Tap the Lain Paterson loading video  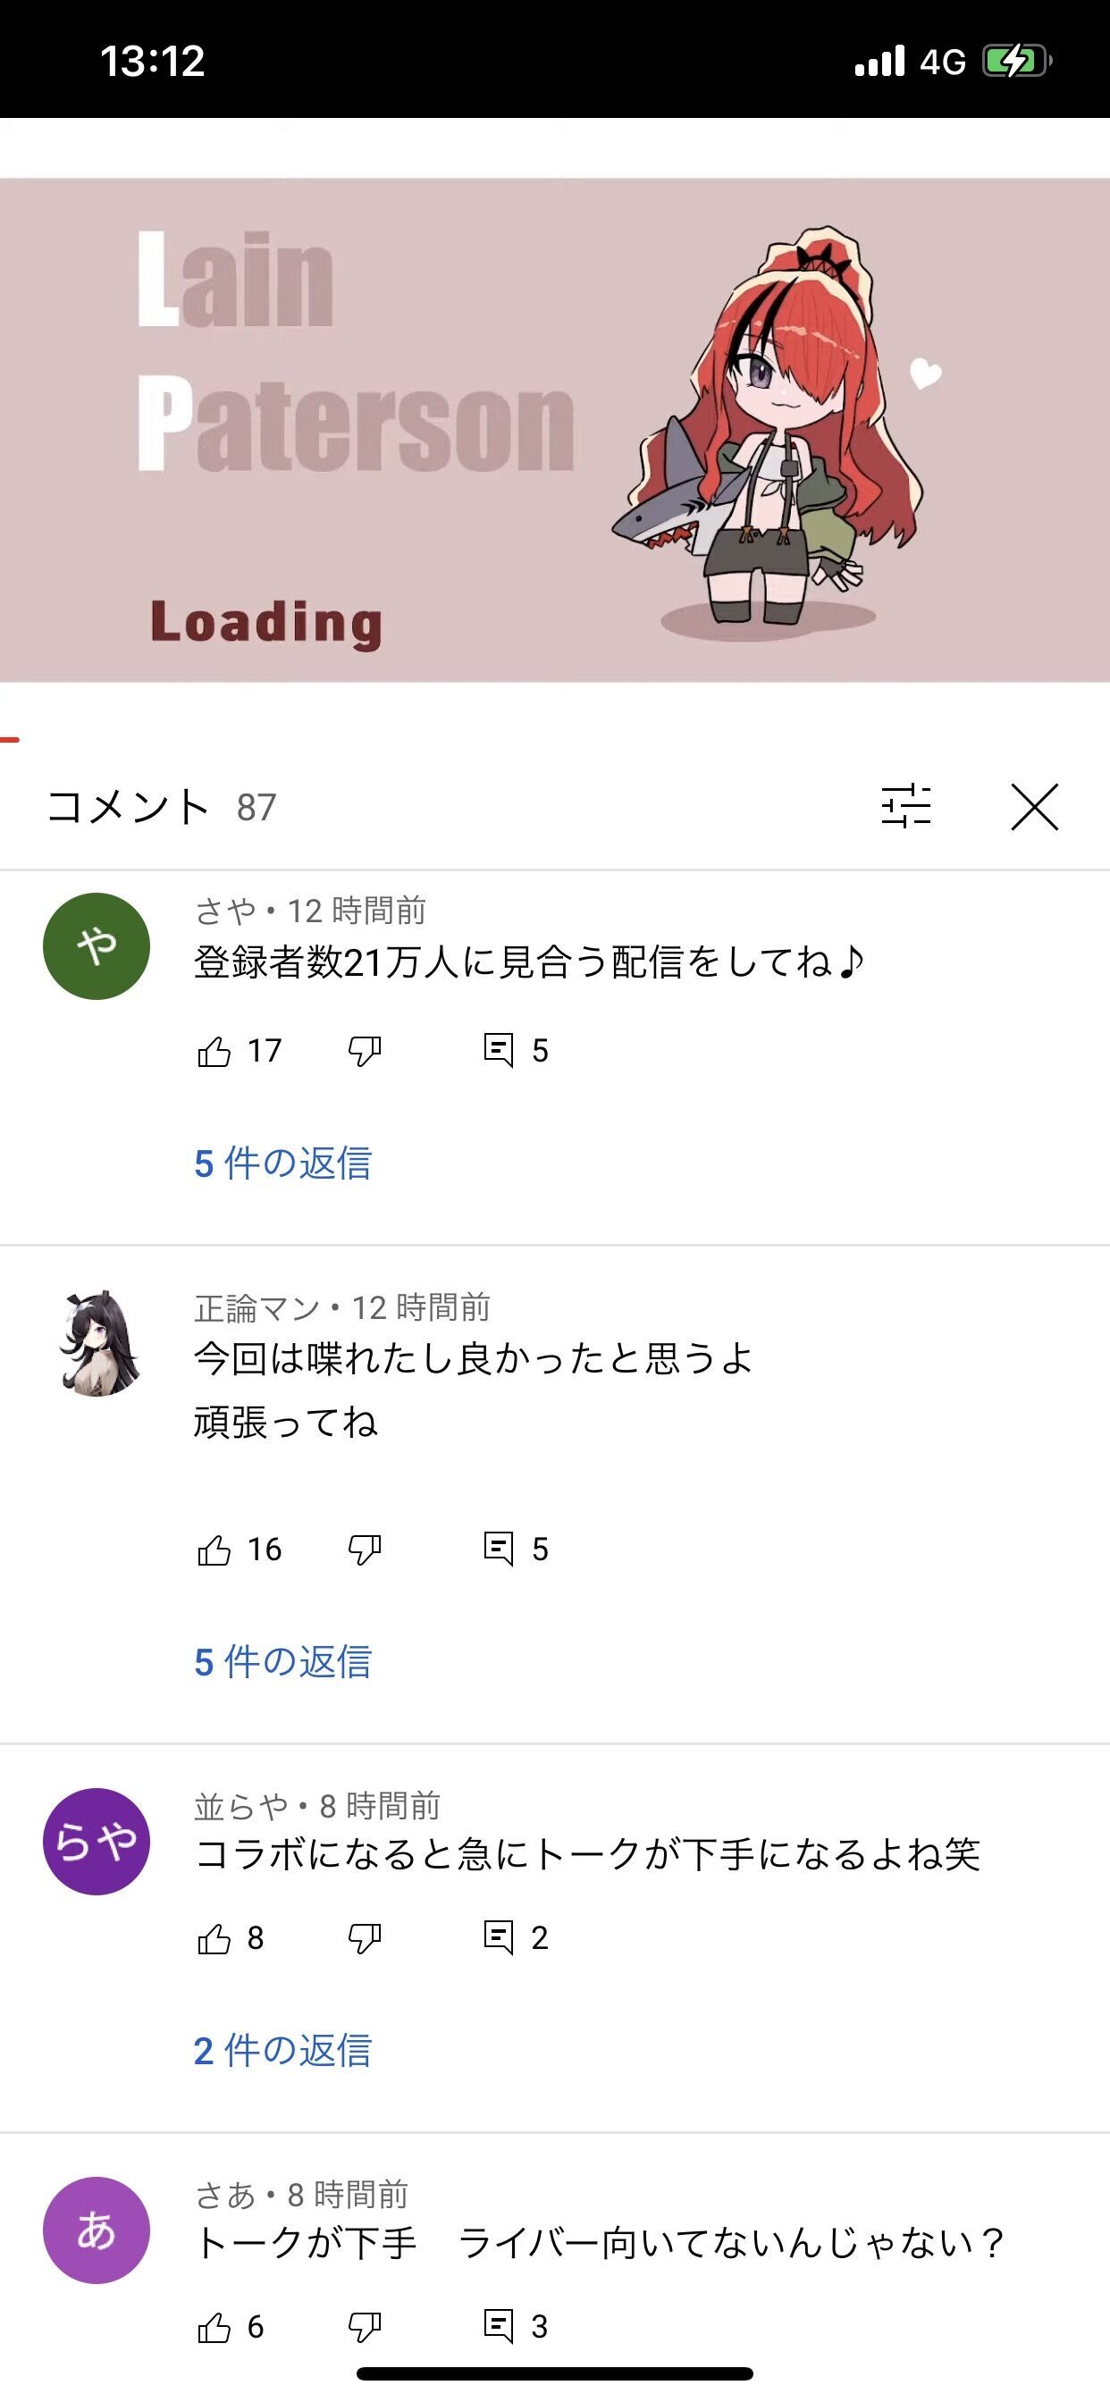(x=555, y=429)
